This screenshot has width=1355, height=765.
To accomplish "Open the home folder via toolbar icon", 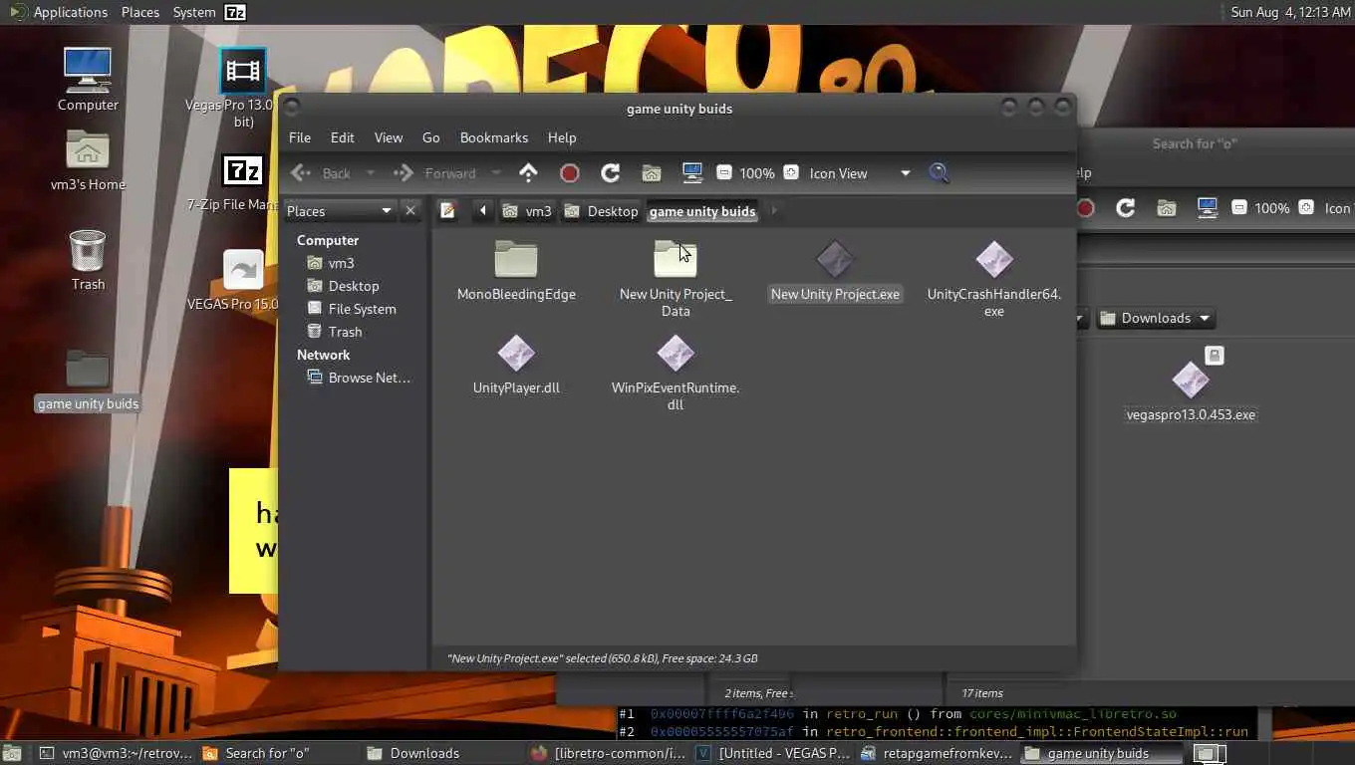I will 652,173.
